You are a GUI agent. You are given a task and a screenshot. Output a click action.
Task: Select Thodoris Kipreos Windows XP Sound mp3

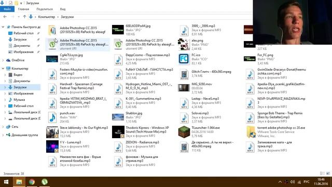[118, 132]
